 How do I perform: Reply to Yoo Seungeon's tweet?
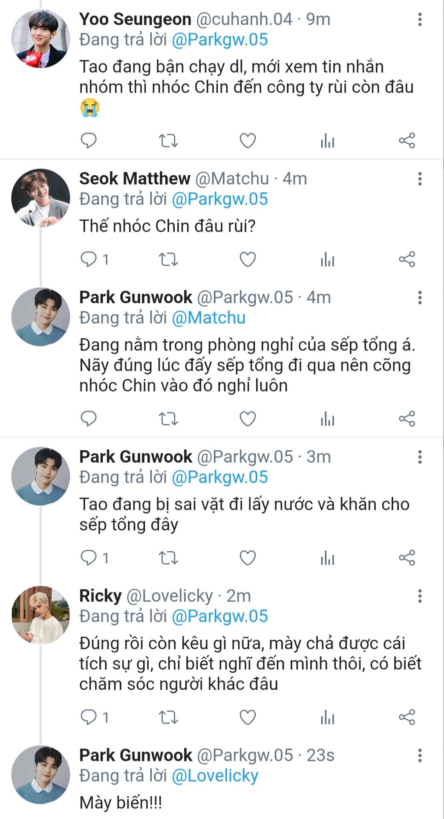pos(89,140)
